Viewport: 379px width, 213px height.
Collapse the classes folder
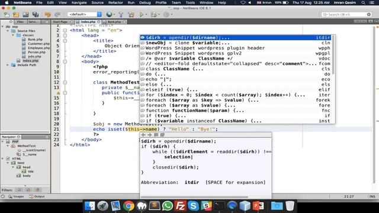click(13, 35)
